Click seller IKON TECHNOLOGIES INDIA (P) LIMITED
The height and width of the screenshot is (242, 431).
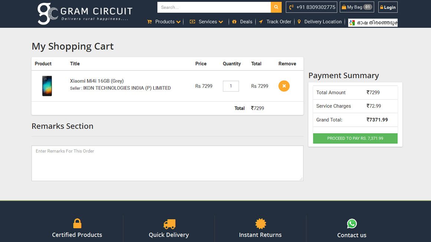pos(127,88)
